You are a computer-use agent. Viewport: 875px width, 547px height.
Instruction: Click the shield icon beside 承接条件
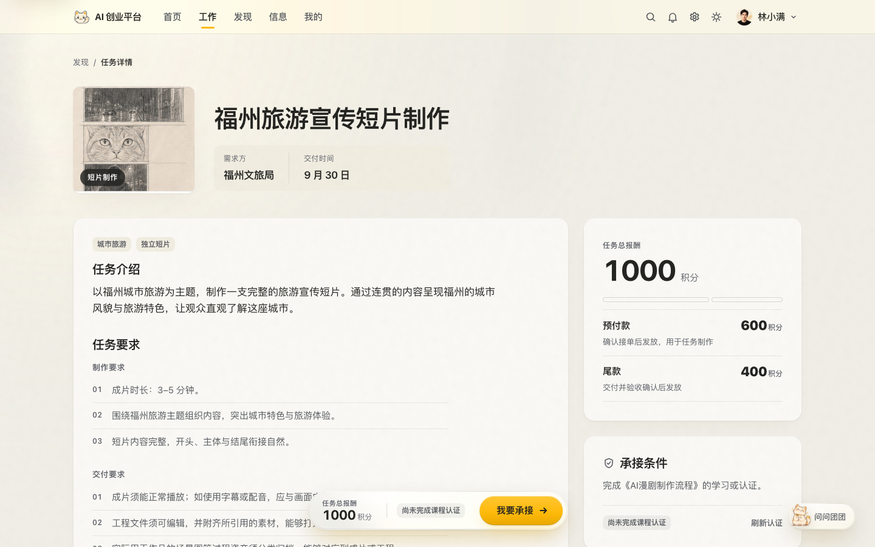[x=609, y=463]
